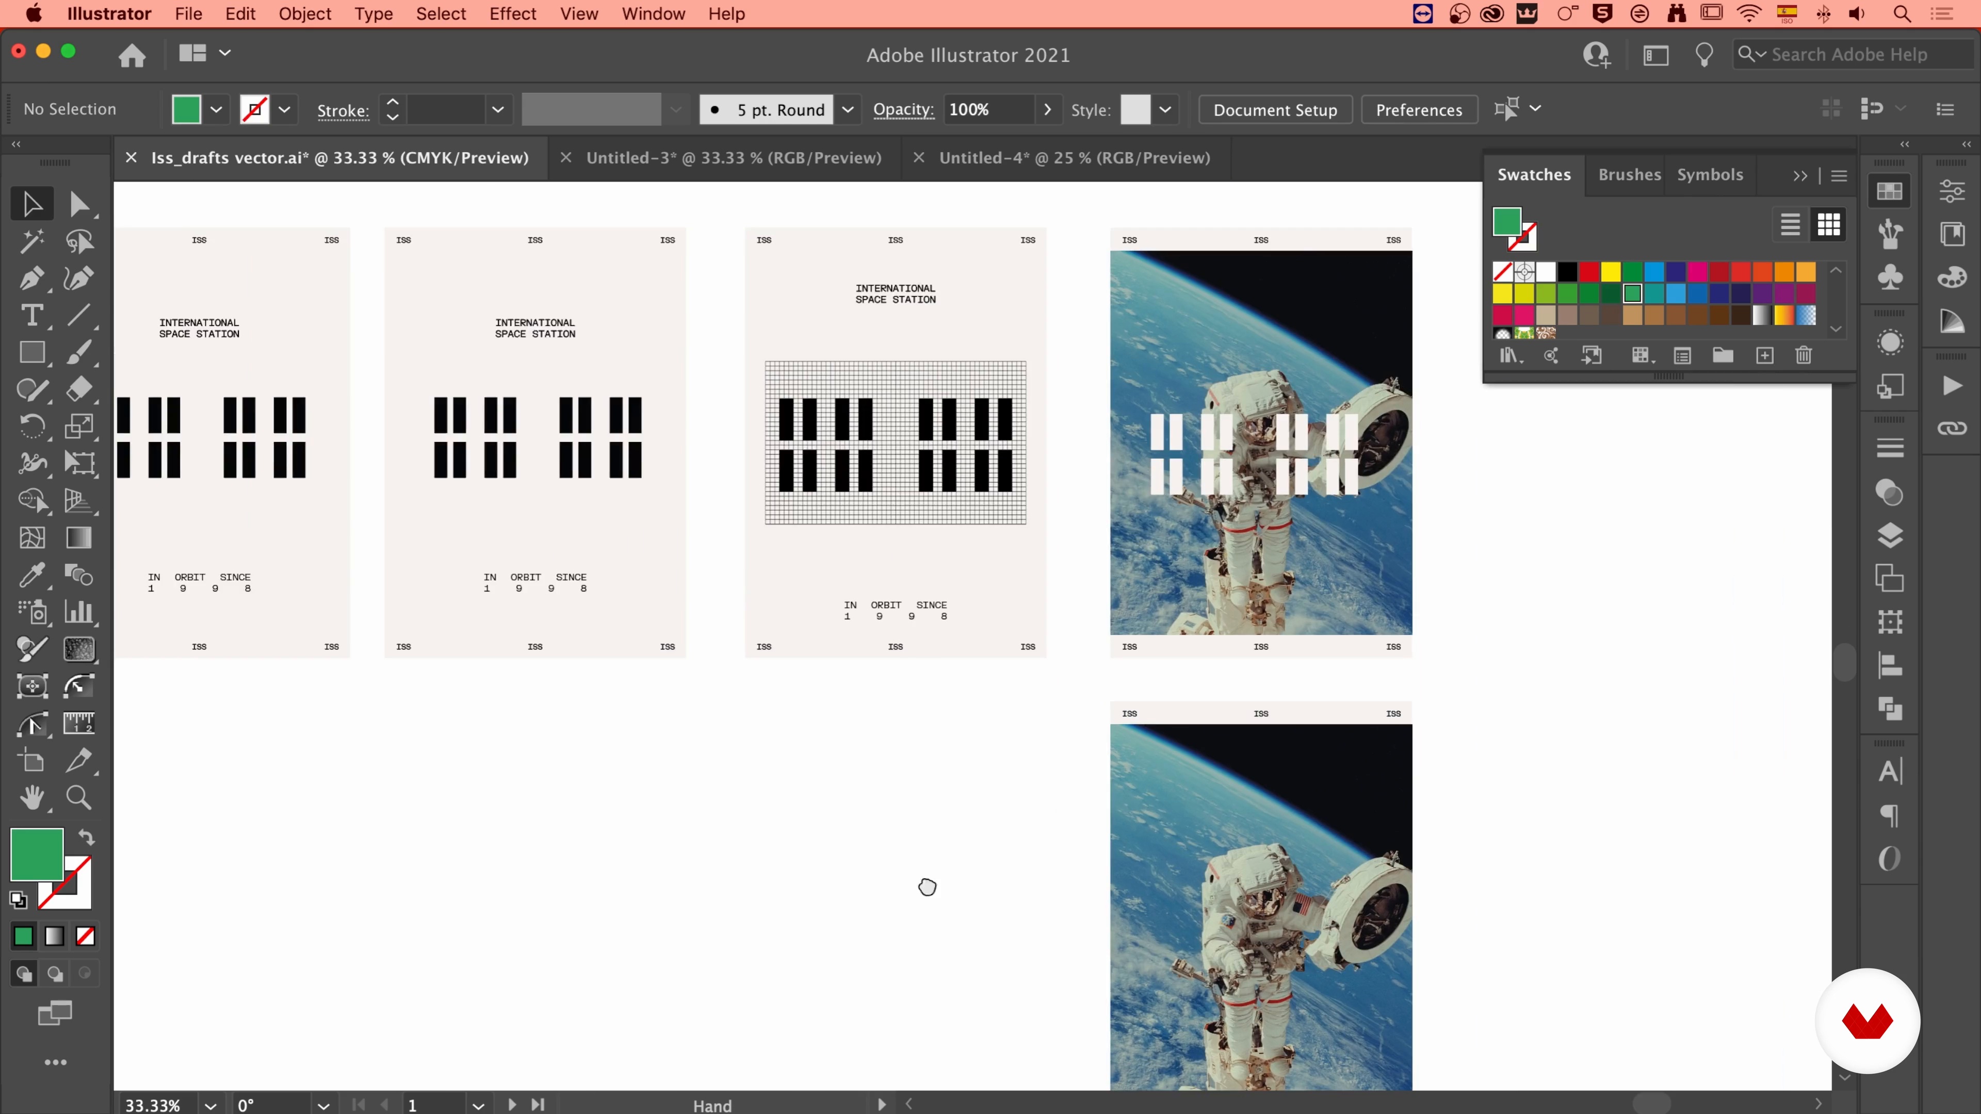Click the Opacity 100% input field
Screen dimensions: 1981x1114
[x=988, y=110]
